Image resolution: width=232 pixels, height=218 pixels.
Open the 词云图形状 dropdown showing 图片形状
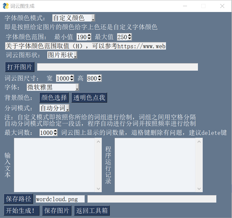coord(62,55)
